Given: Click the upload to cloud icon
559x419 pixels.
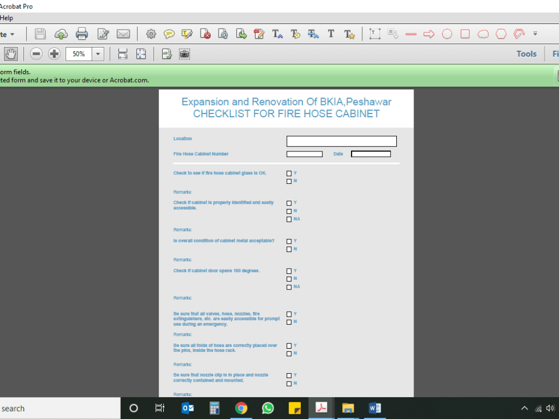Looking at the screenshot, I should [61, 34].
